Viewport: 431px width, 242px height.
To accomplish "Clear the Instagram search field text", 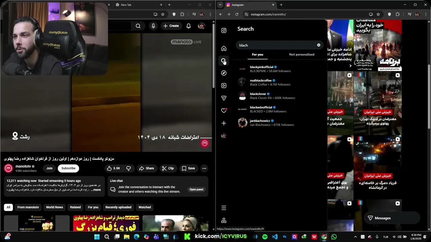I will (319, 45).
